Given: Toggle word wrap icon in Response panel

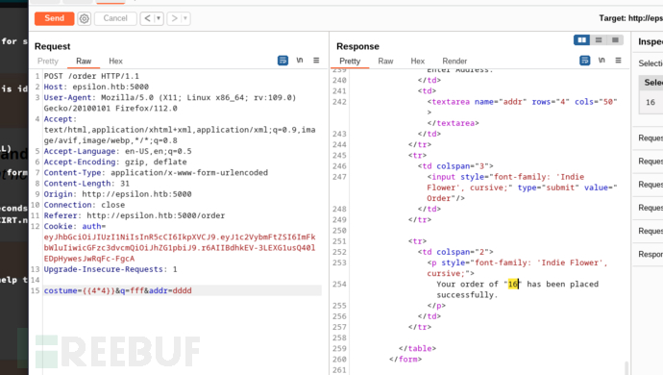Looking at the screenshot, I should click(585, 61).
